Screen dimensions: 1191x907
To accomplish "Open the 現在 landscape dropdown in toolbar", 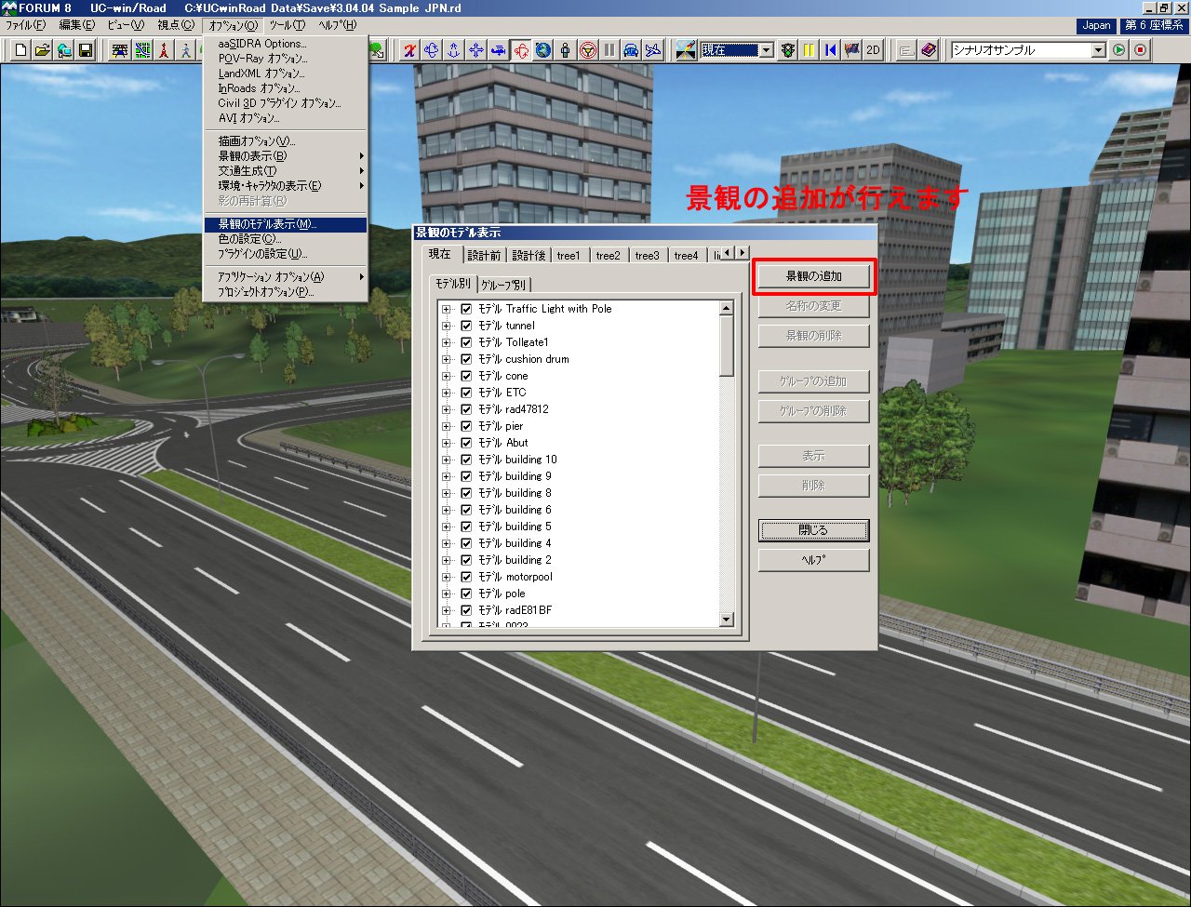I will coord(767,50).
